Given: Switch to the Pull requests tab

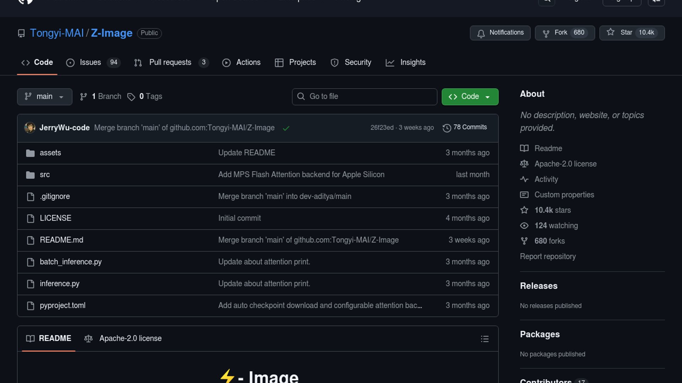Looking at the screenshot, I should coord(170,62).
